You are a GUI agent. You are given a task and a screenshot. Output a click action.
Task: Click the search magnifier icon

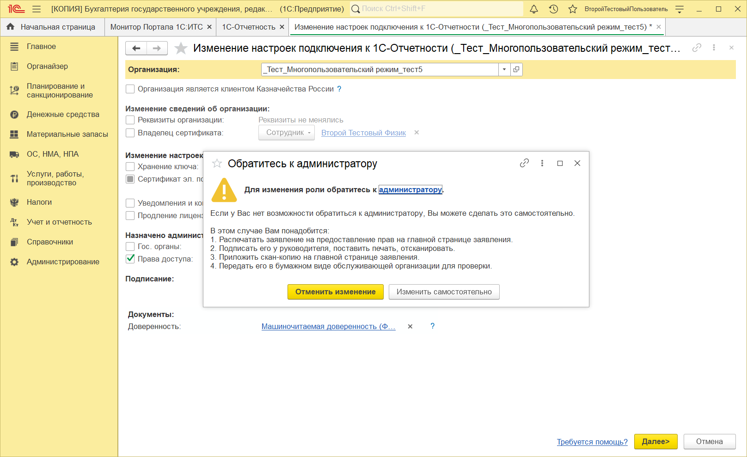355,9
